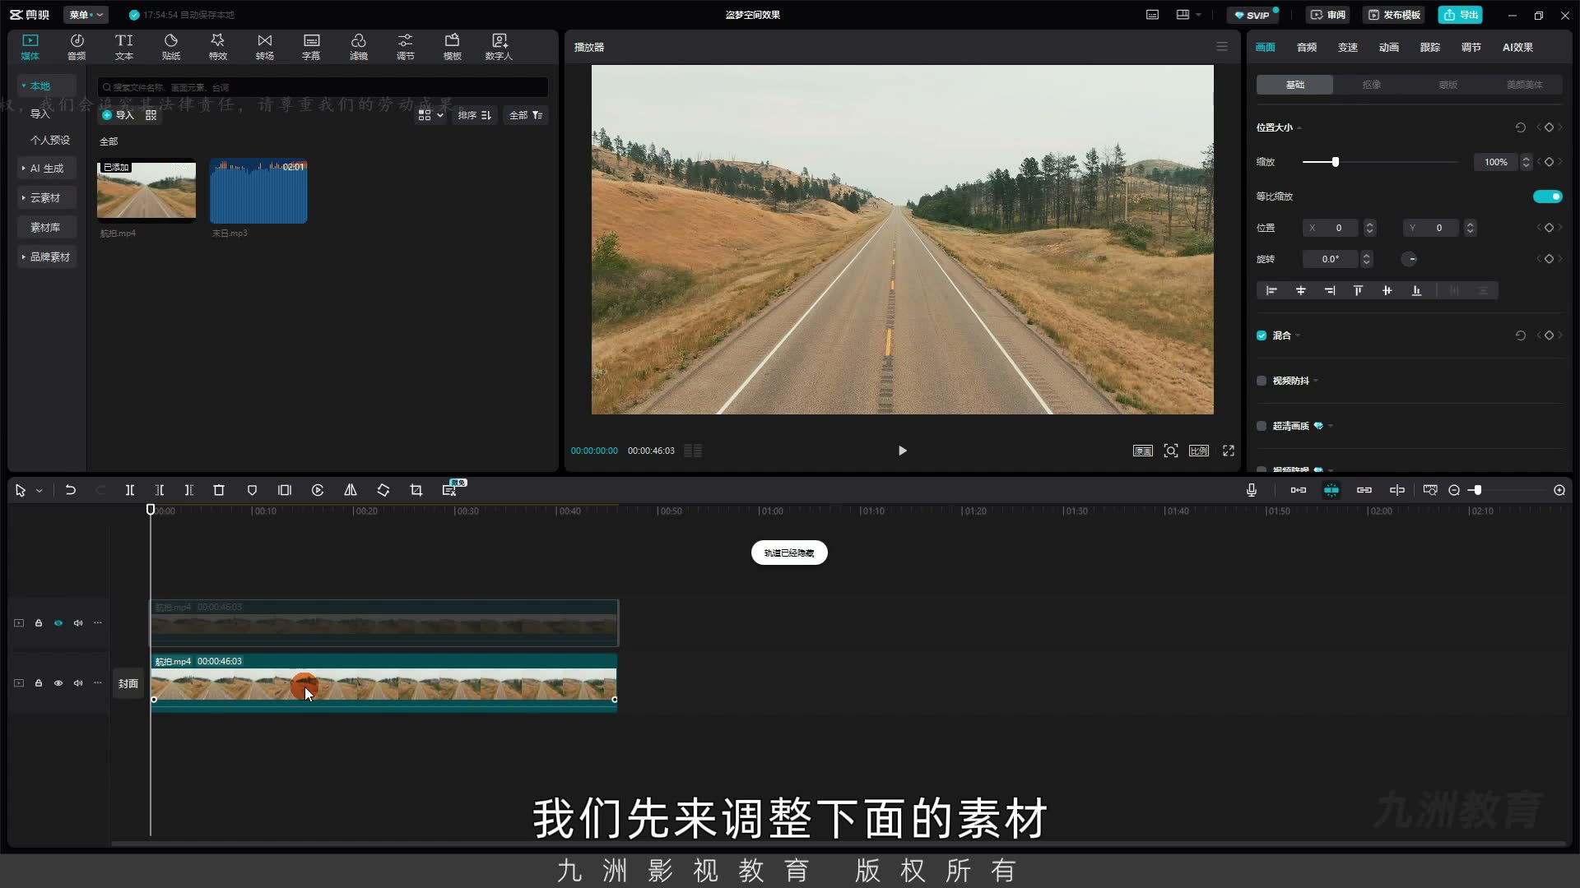Switch to the 音频 properties tab
This screenshot has height=888, width=1580.
(1307, 48)
